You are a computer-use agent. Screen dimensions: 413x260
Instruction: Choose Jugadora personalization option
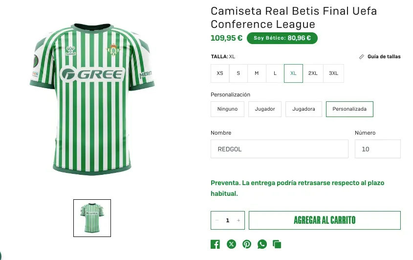304,109
